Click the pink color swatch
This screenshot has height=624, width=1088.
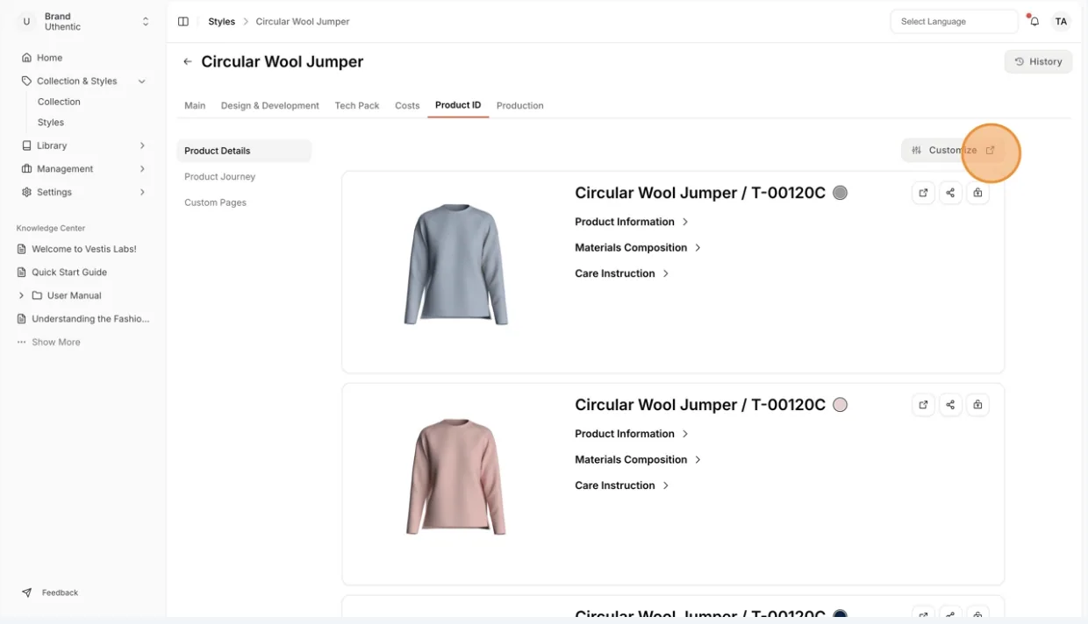coord(840,405)
